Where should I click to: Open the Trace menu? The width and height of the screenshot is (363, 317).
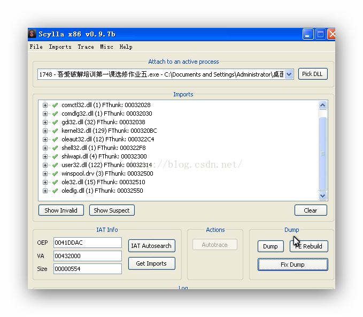[x=86, y=47]
